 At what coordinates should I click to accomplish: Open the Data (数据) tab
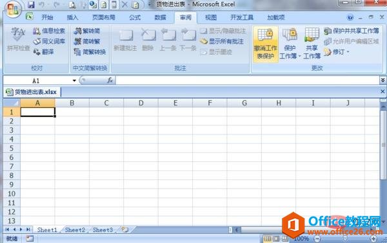coord(160,17)
